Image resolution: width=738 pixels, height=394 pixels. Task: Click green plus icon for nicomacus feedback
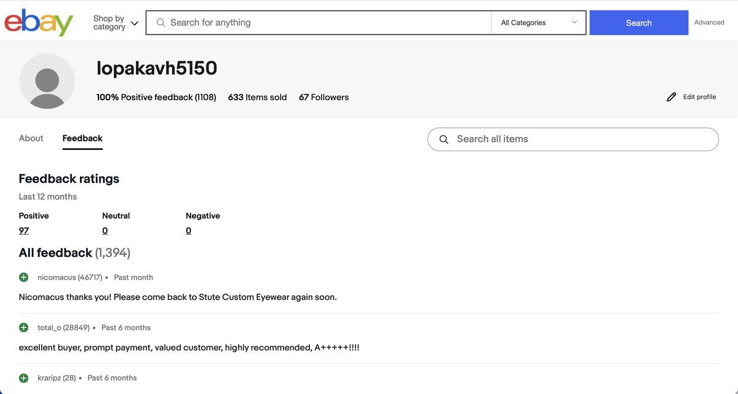coord(24,277)
